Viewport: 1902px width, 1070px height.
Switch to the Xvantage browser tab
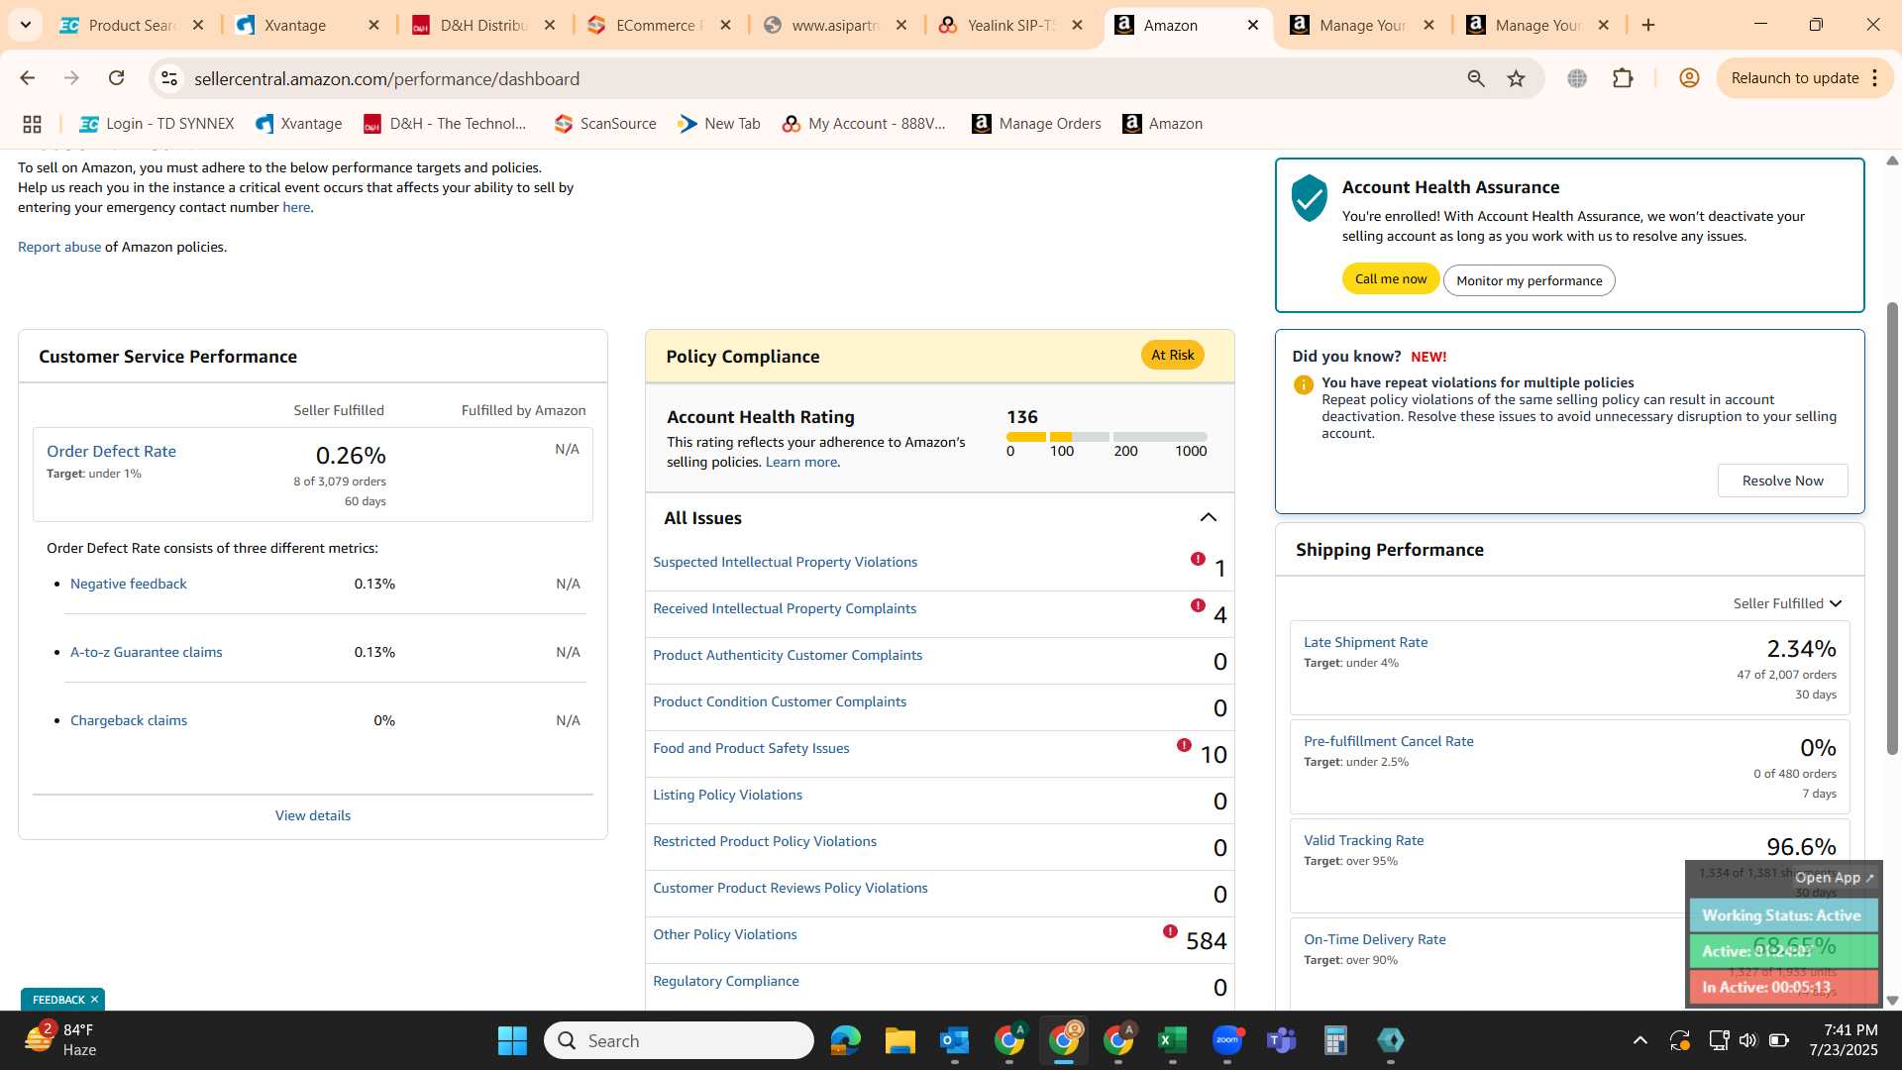307,25
